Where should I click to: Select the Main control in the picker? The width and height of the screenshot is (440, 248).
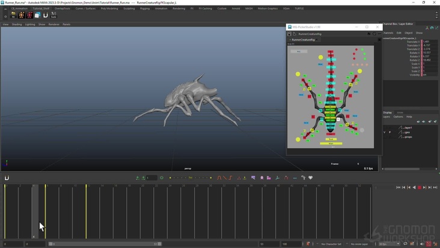click(x=331, y=143)
